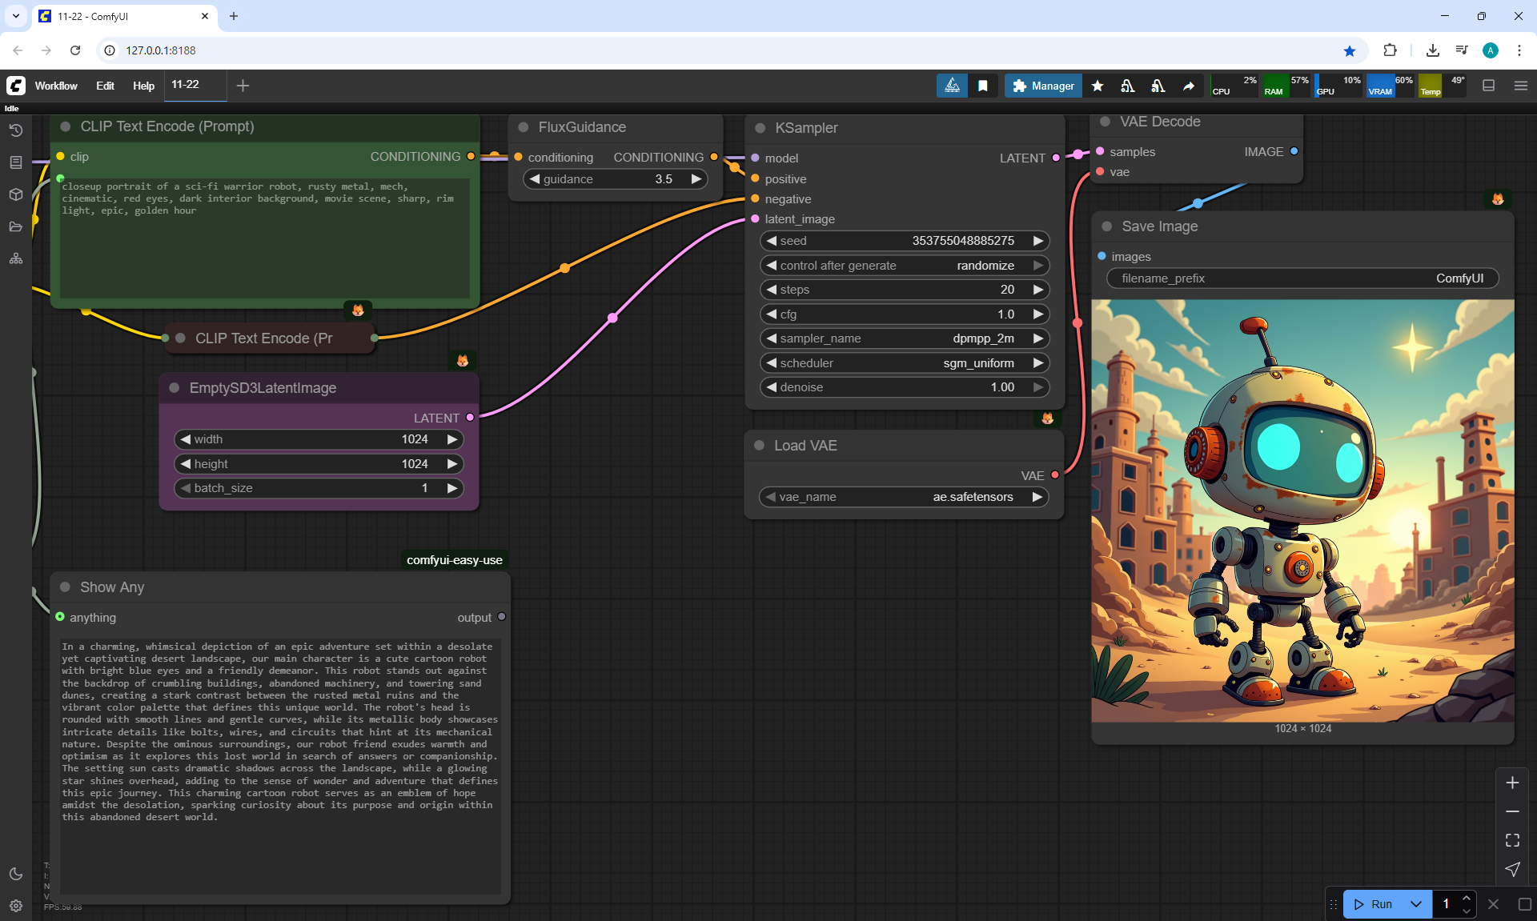
Task: Open the Manager panel
Action: click(1043, 86)
